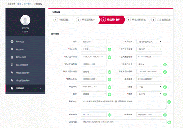The width and height of the screenshot is (183, 128).
Task: Open the 客户性质 dropdown
Action: [x=149, y=42]
